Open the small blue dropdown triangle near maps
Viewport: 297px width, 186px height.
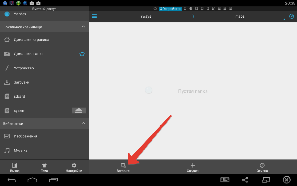[x=284, y=19]
